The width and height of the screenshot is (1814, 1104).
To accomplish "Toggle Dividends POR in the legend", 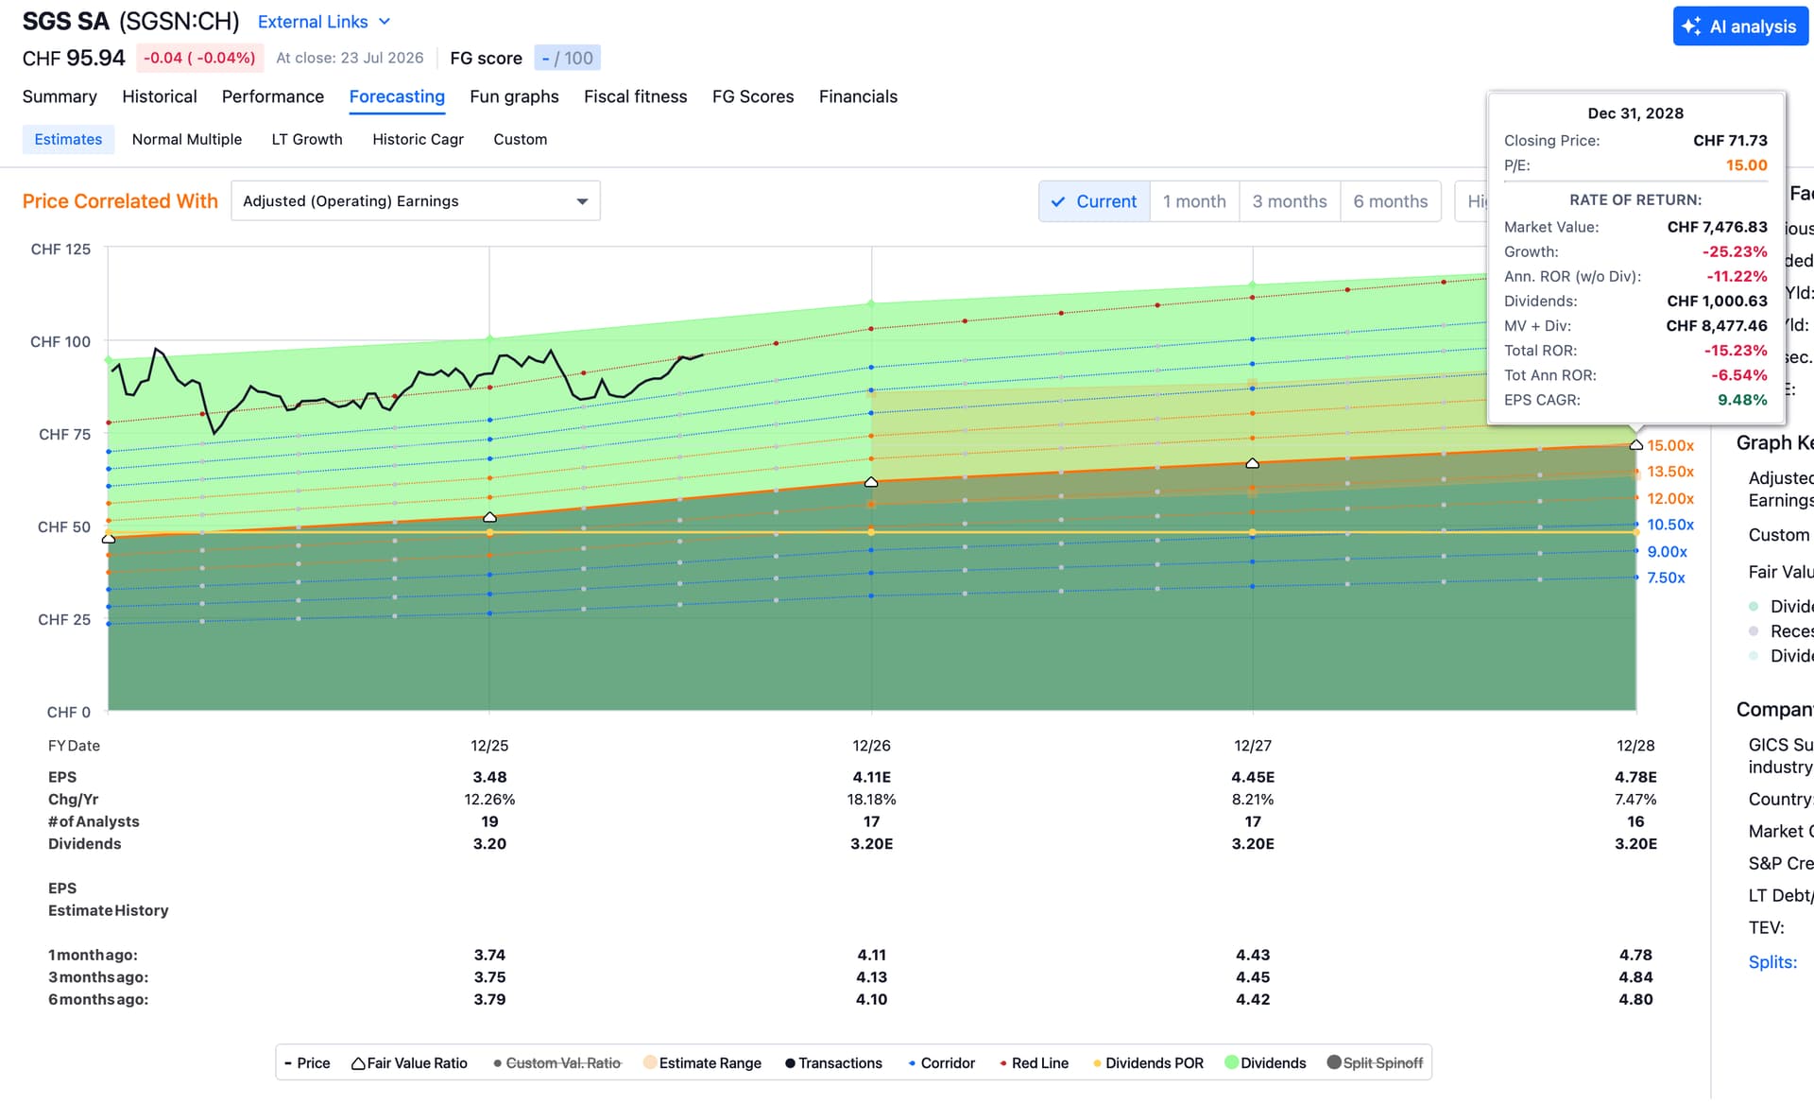I will [x=1148, y=1063].
